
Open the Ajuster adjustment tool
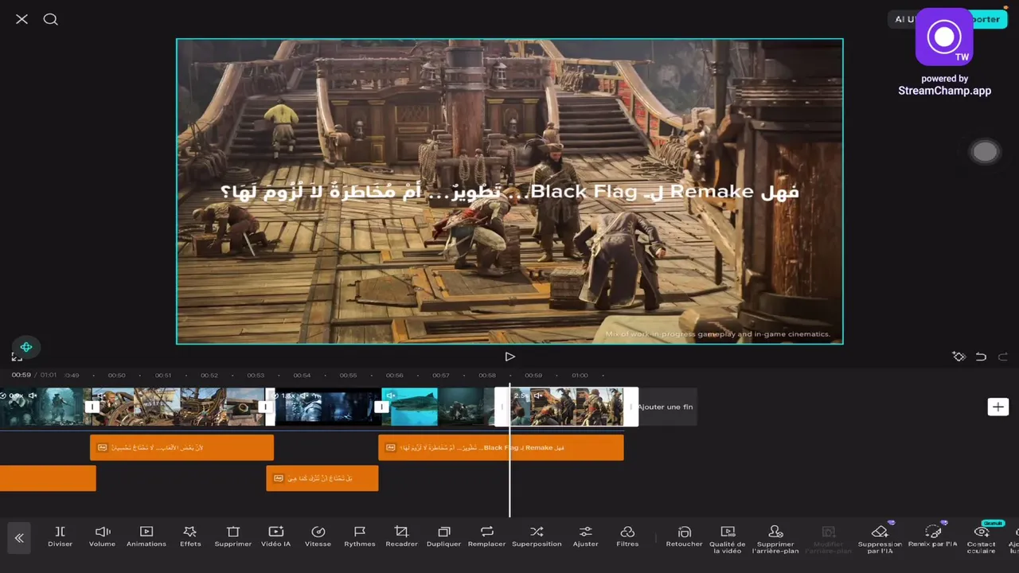point(585,536)
